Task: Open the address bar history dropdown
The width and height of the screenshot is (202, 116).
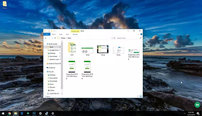Action: pyautogui.click(x=112, y=38)
